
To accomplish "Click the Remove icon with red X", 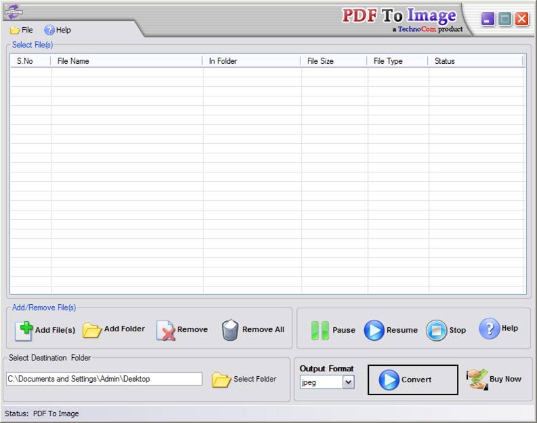I will (x=165, y=331).
